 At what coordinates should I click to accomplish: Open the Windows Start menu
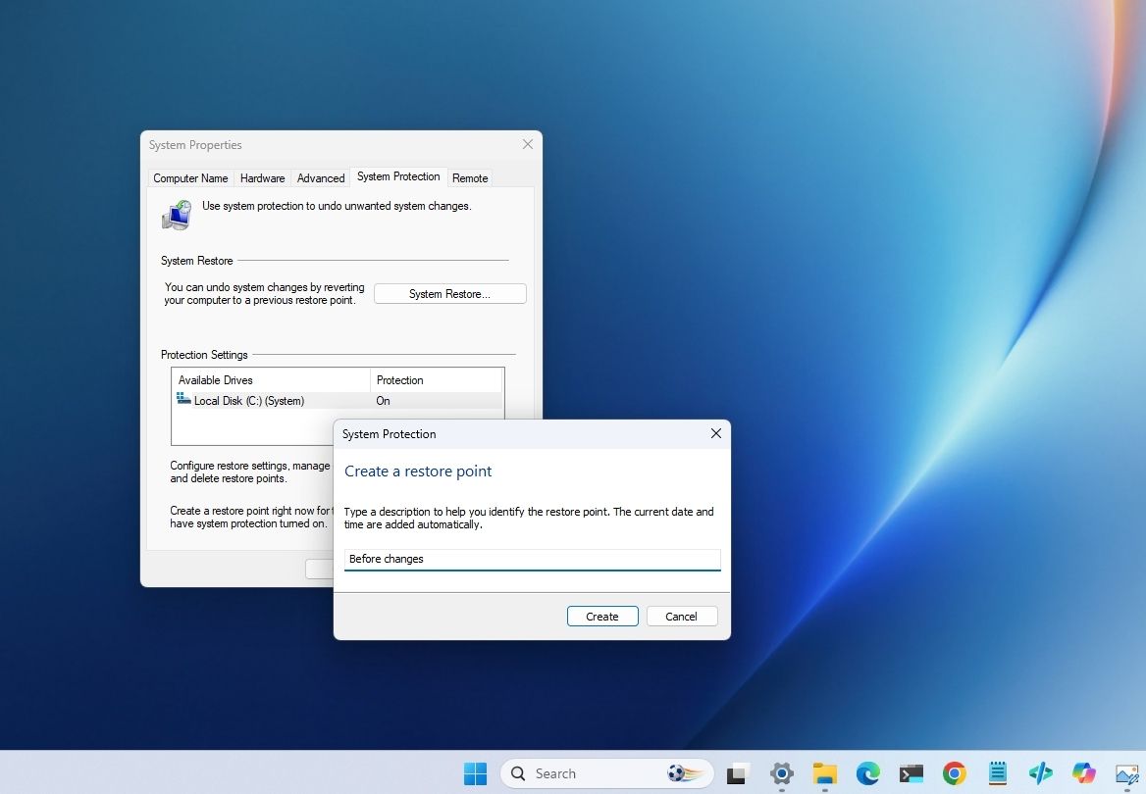(475, 773)
